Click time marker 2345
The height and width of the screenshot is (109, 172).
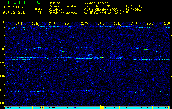[84, 23]
